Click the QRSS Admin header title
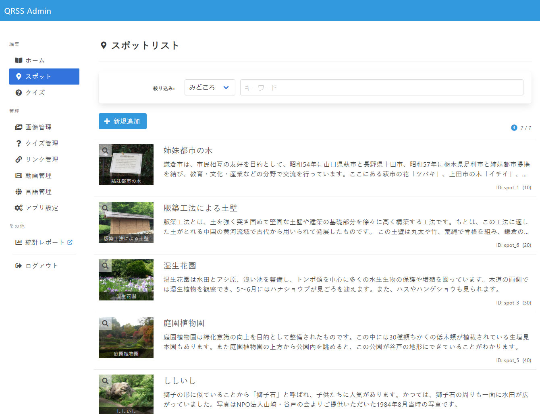This screenshot has height=414, width=540. click(x=28, y=11)
